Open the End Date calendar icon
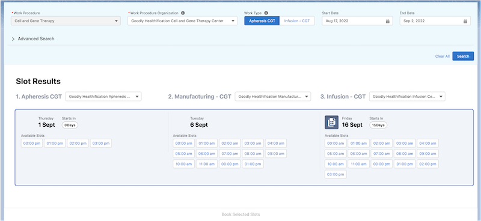 pyautogui.click(x=465, y=21)
